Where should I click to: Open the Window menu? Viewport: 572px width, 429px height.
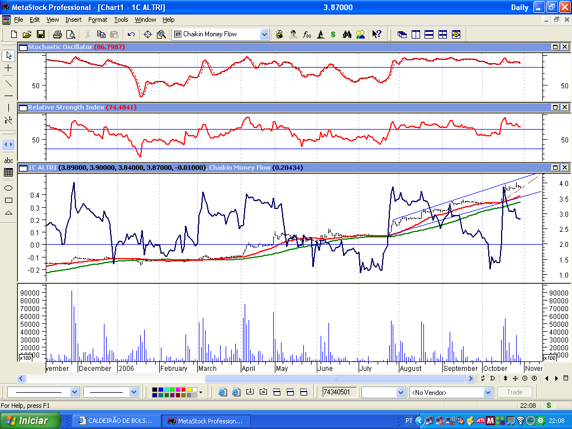click(x=146, y=20)
